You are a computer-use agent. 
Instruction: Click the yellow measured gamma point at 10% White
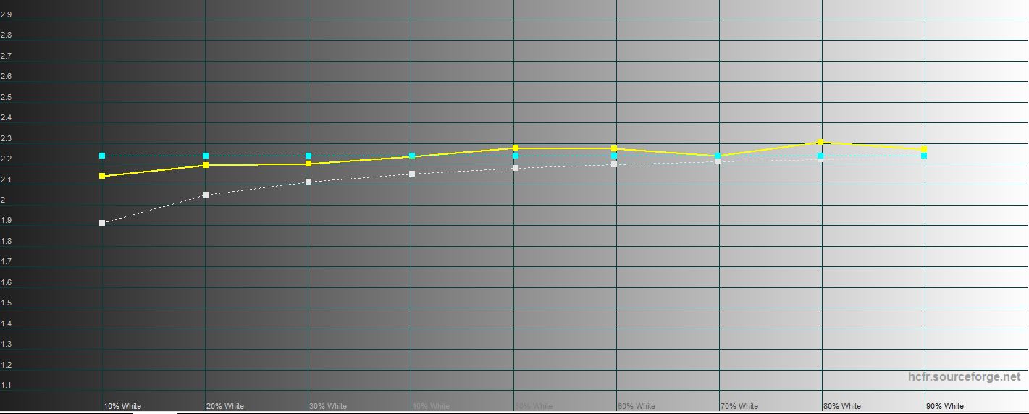point(102,176)
